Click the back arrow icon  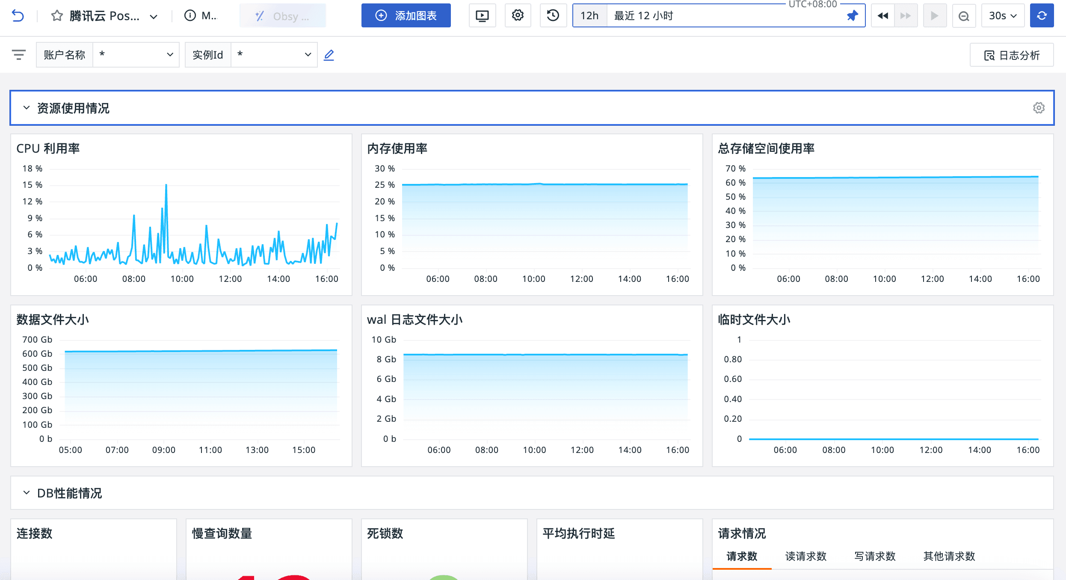18,16
